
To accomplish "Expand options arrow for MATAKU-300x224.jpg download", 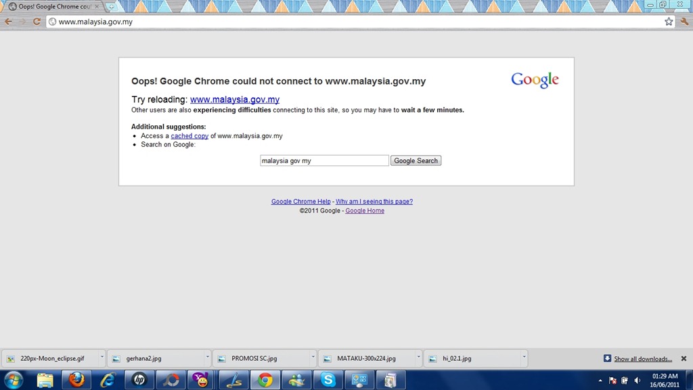I will [418, 356].
